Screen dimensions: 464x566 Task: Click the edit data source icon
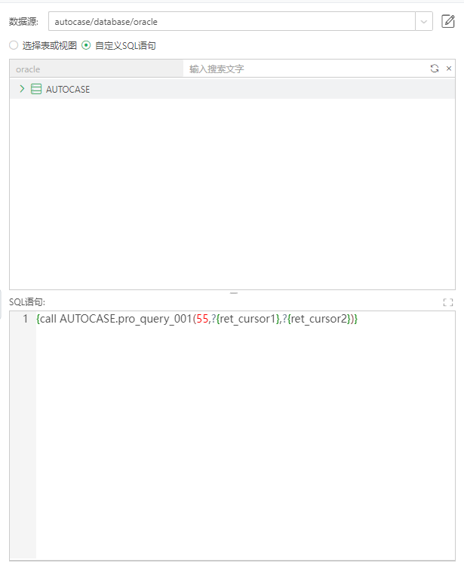click(x=447, y=21)
